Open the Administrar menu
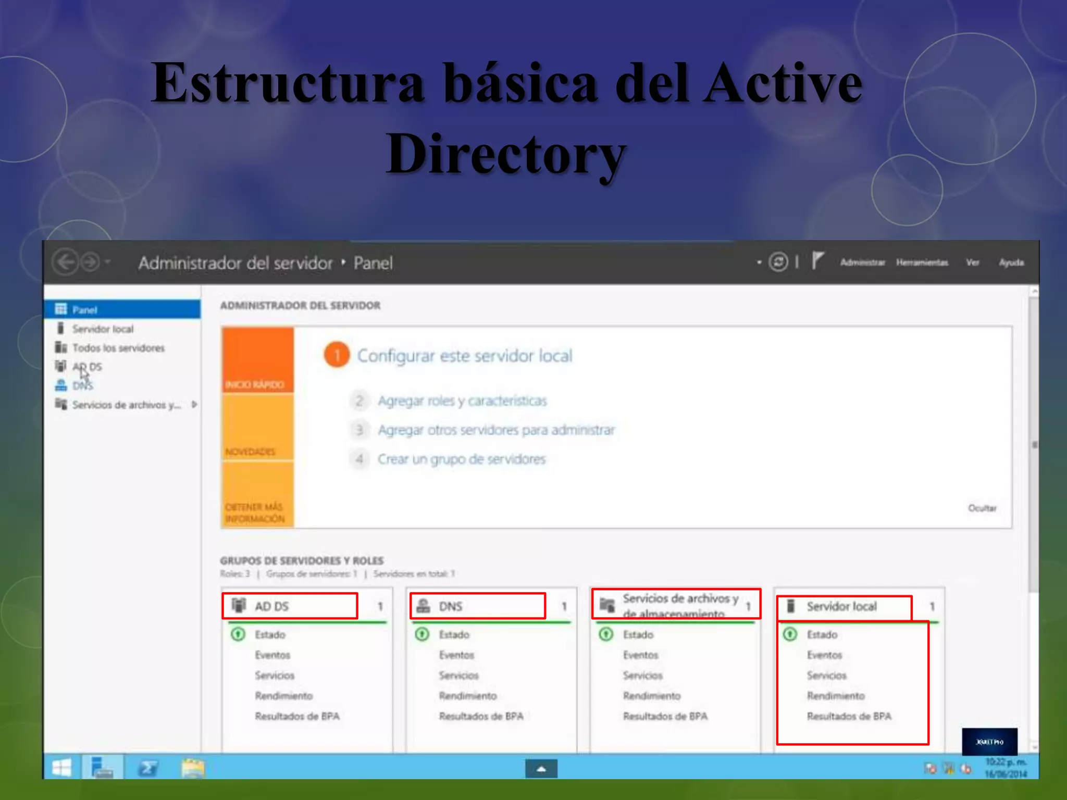Image resolution: width=1067 pixels, height=800 pixels. 862,262
